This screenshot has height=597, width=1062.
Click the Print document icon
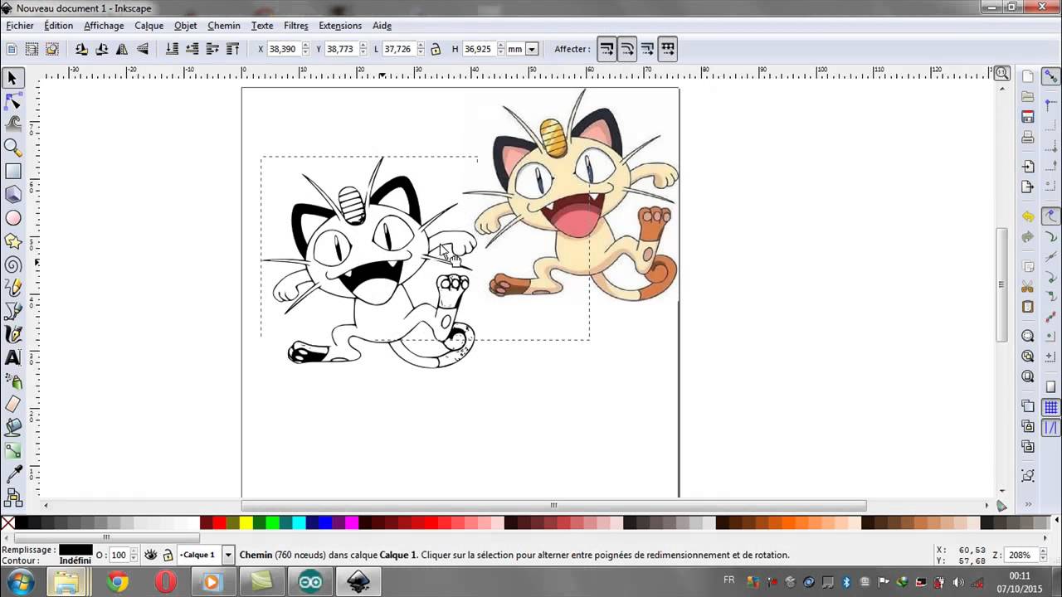coord(1028,137)
